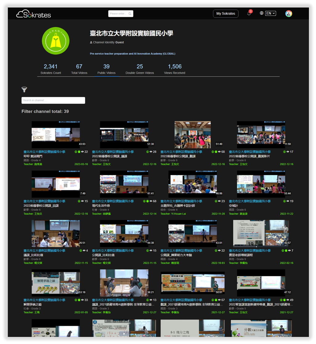316x344 pixels.
Task: Open the 分數 slide thumbnail in the last row
Action: (261, 328)
